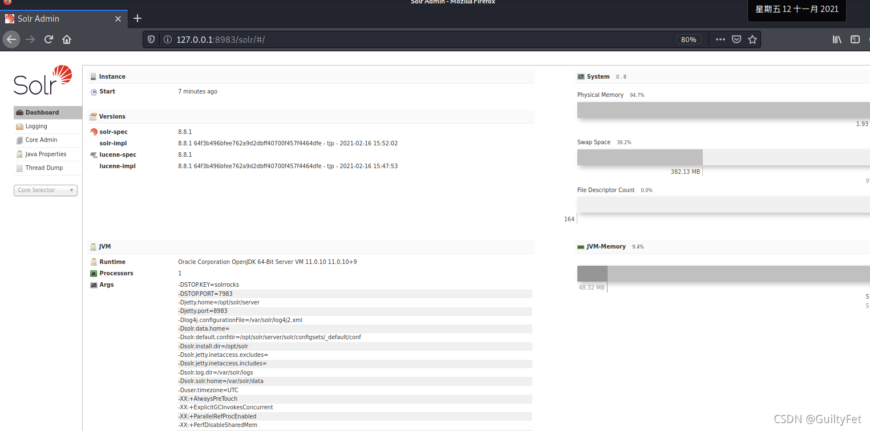Click the Core Admin sidebar icon
This screenshot has height=431, width=870.
(x=20, y=140)
